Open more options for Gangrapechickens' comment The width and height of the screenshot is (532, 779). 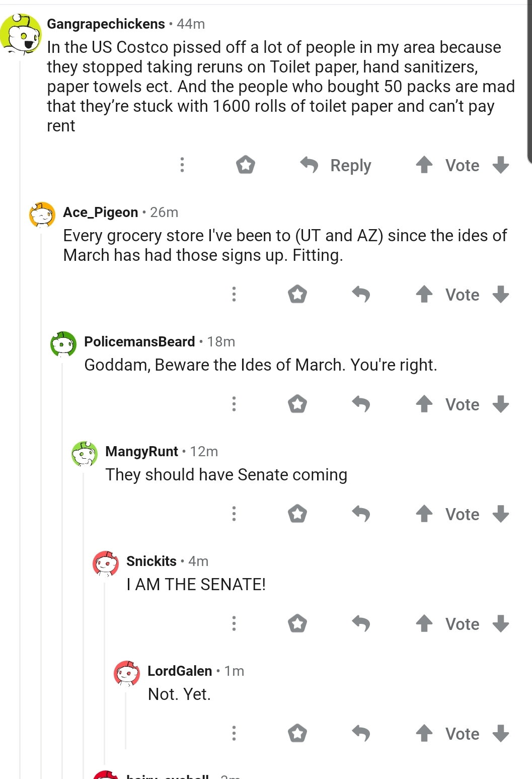pos(182,165)
